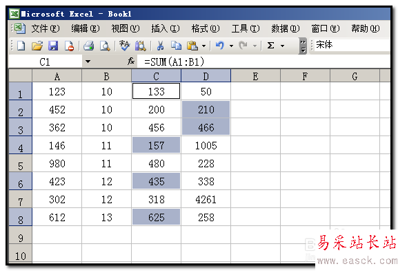Click the New workbook icon

click(x=21, y=46)
